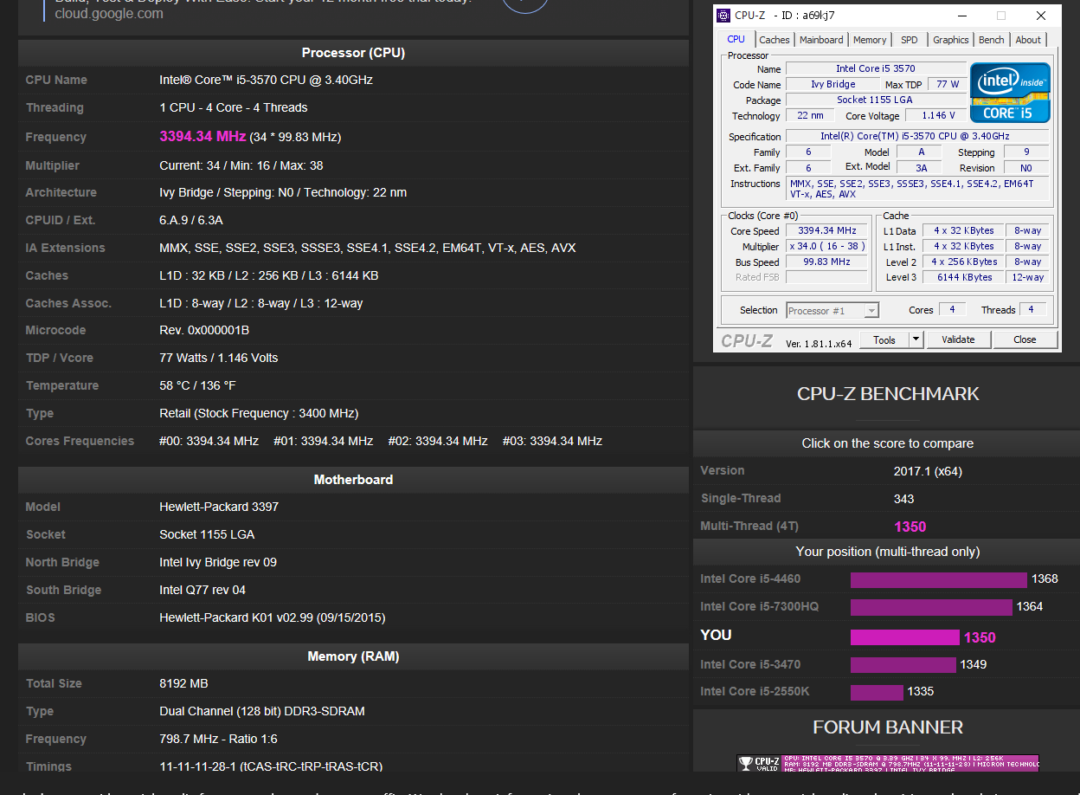Click the Close button in CPU-Z

[1025, 339]
